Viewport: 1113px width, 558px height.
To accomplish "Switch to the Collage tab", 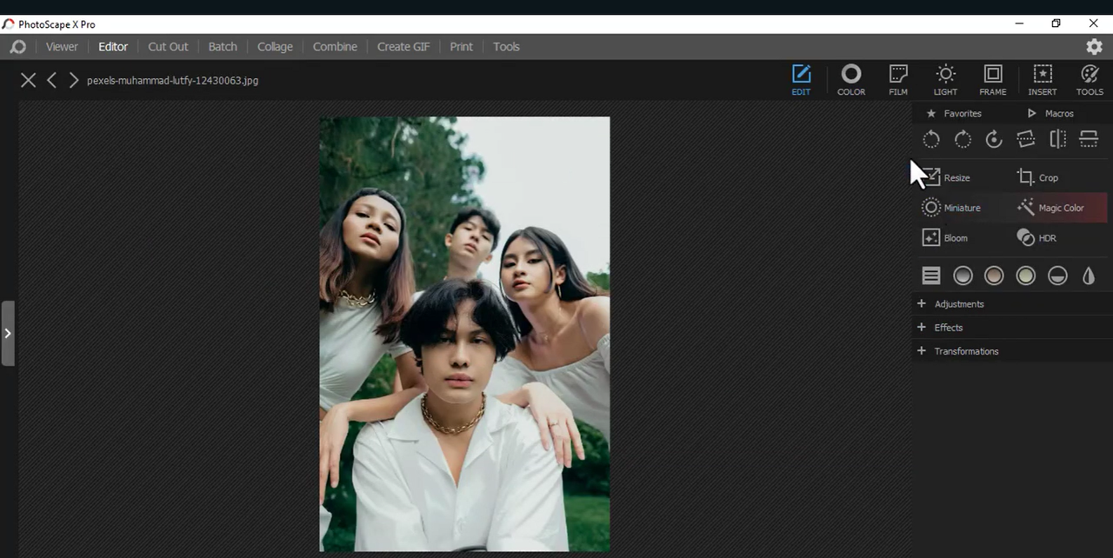I will tap(275, 47).
